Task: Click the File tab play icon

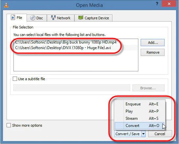Action: point(13,17)
